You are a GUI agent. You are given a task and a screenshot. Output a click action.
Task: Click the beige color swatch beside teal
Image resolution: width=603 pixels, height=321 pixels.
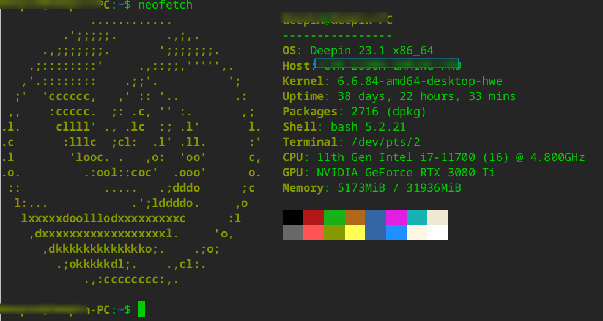click(x=438, y=217)
